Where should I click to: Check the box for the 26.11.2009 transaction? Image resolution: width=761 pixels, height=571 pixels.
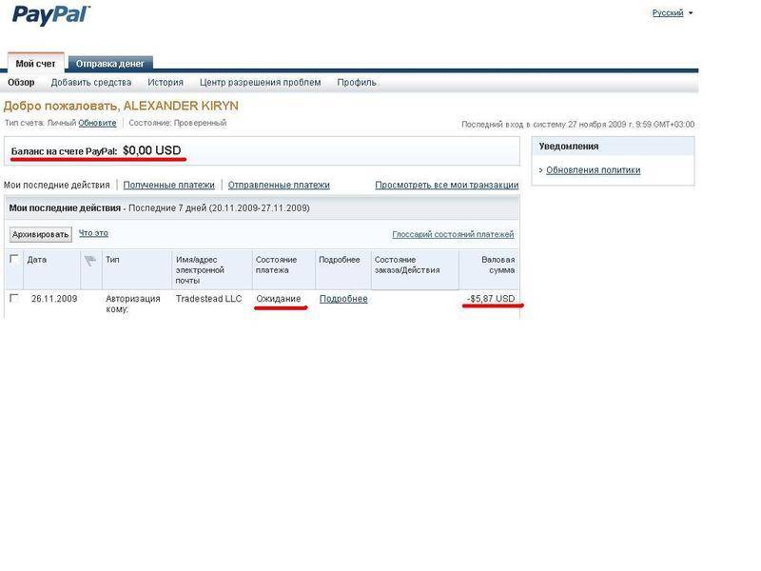pos(13,298)
